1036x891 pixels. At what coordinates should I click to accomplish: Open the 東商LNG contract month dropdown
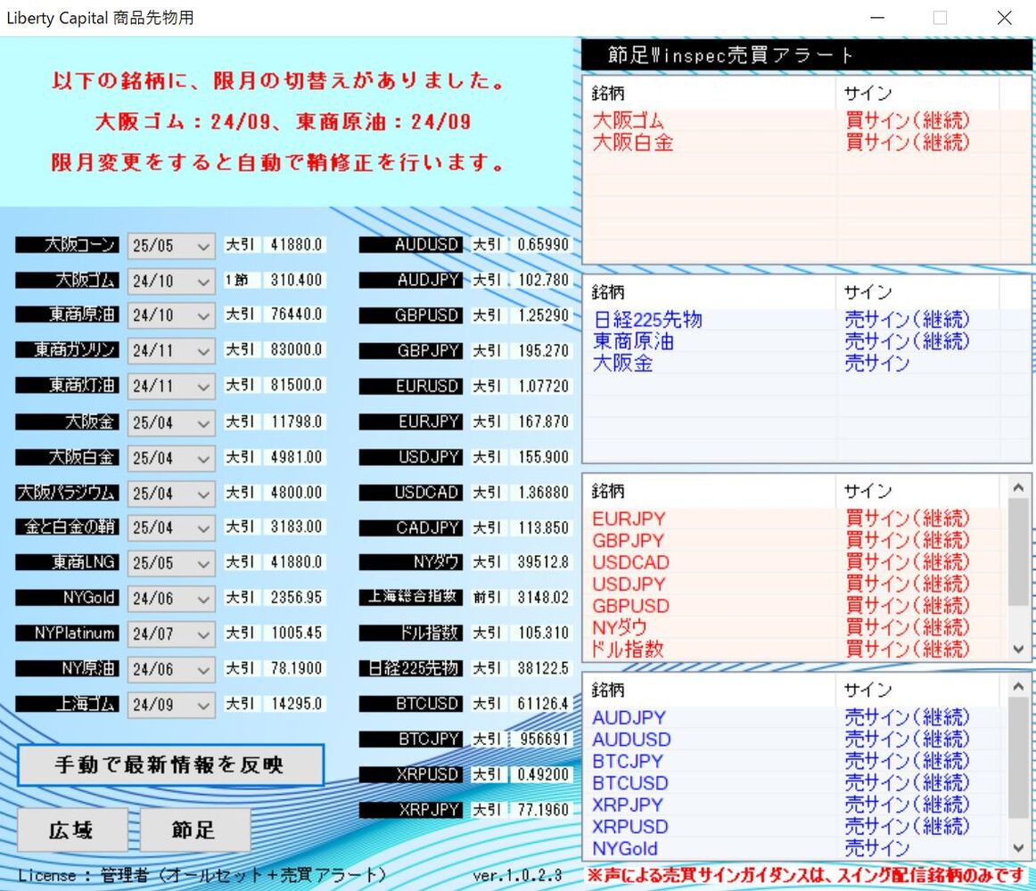tap(171, 563)
